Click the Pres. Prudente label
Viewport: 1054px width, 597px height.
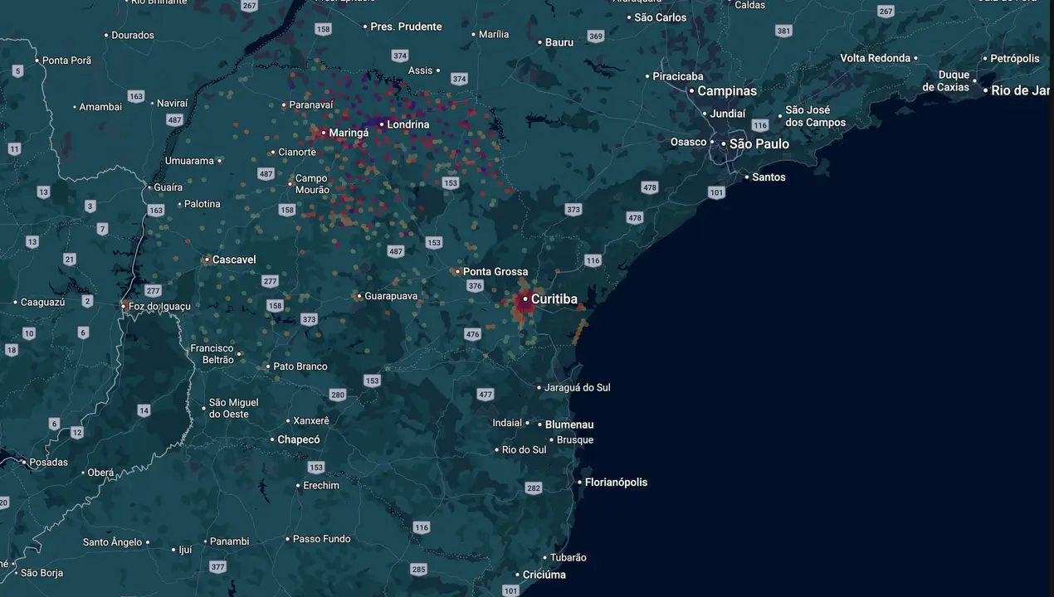[x=406, y=27]
